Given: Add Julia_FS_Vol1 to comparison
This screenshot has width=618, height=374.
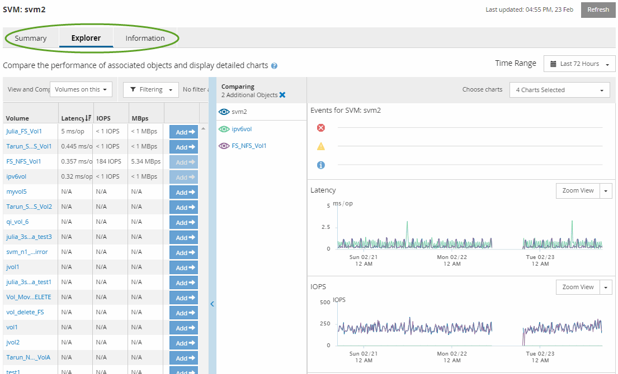Looking at the screenshot, I should point(183,132).
